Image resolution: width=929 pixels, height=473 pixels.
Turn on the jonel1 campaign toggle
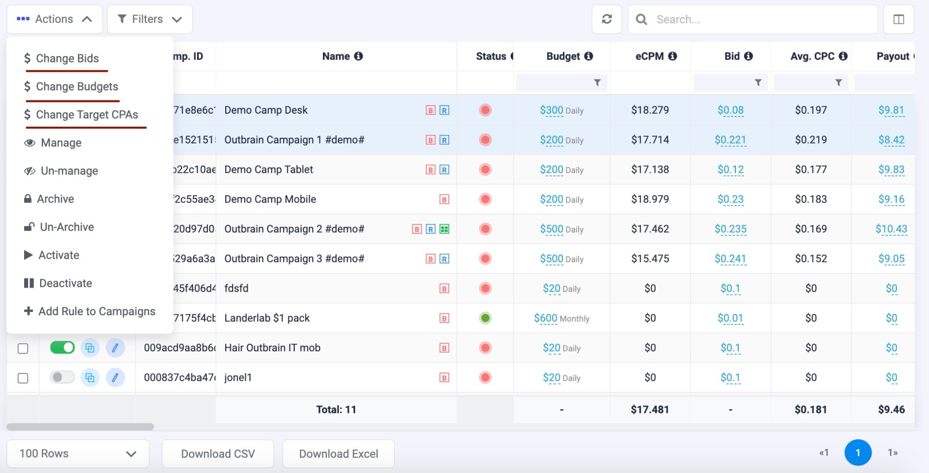(63, 377)
